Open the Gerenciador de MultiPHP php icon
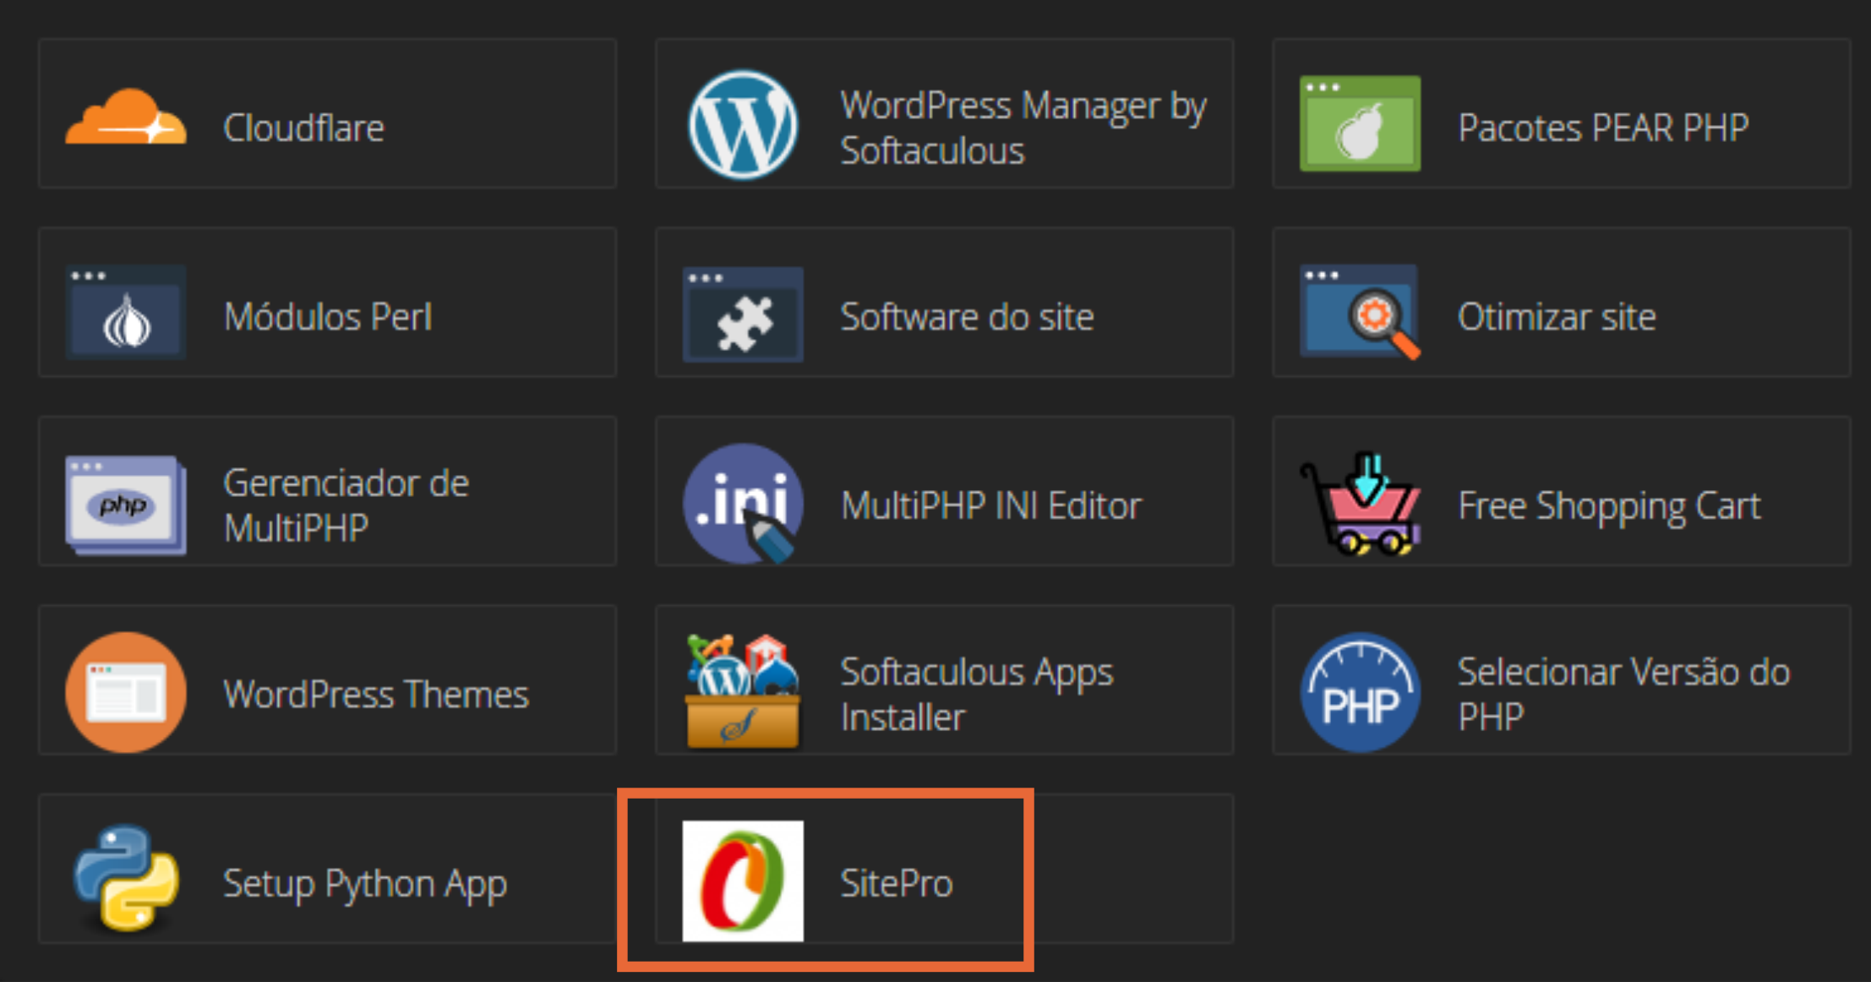Image resolution: width=1871 pixels, height=982 pixels. (x=126, y=505)
